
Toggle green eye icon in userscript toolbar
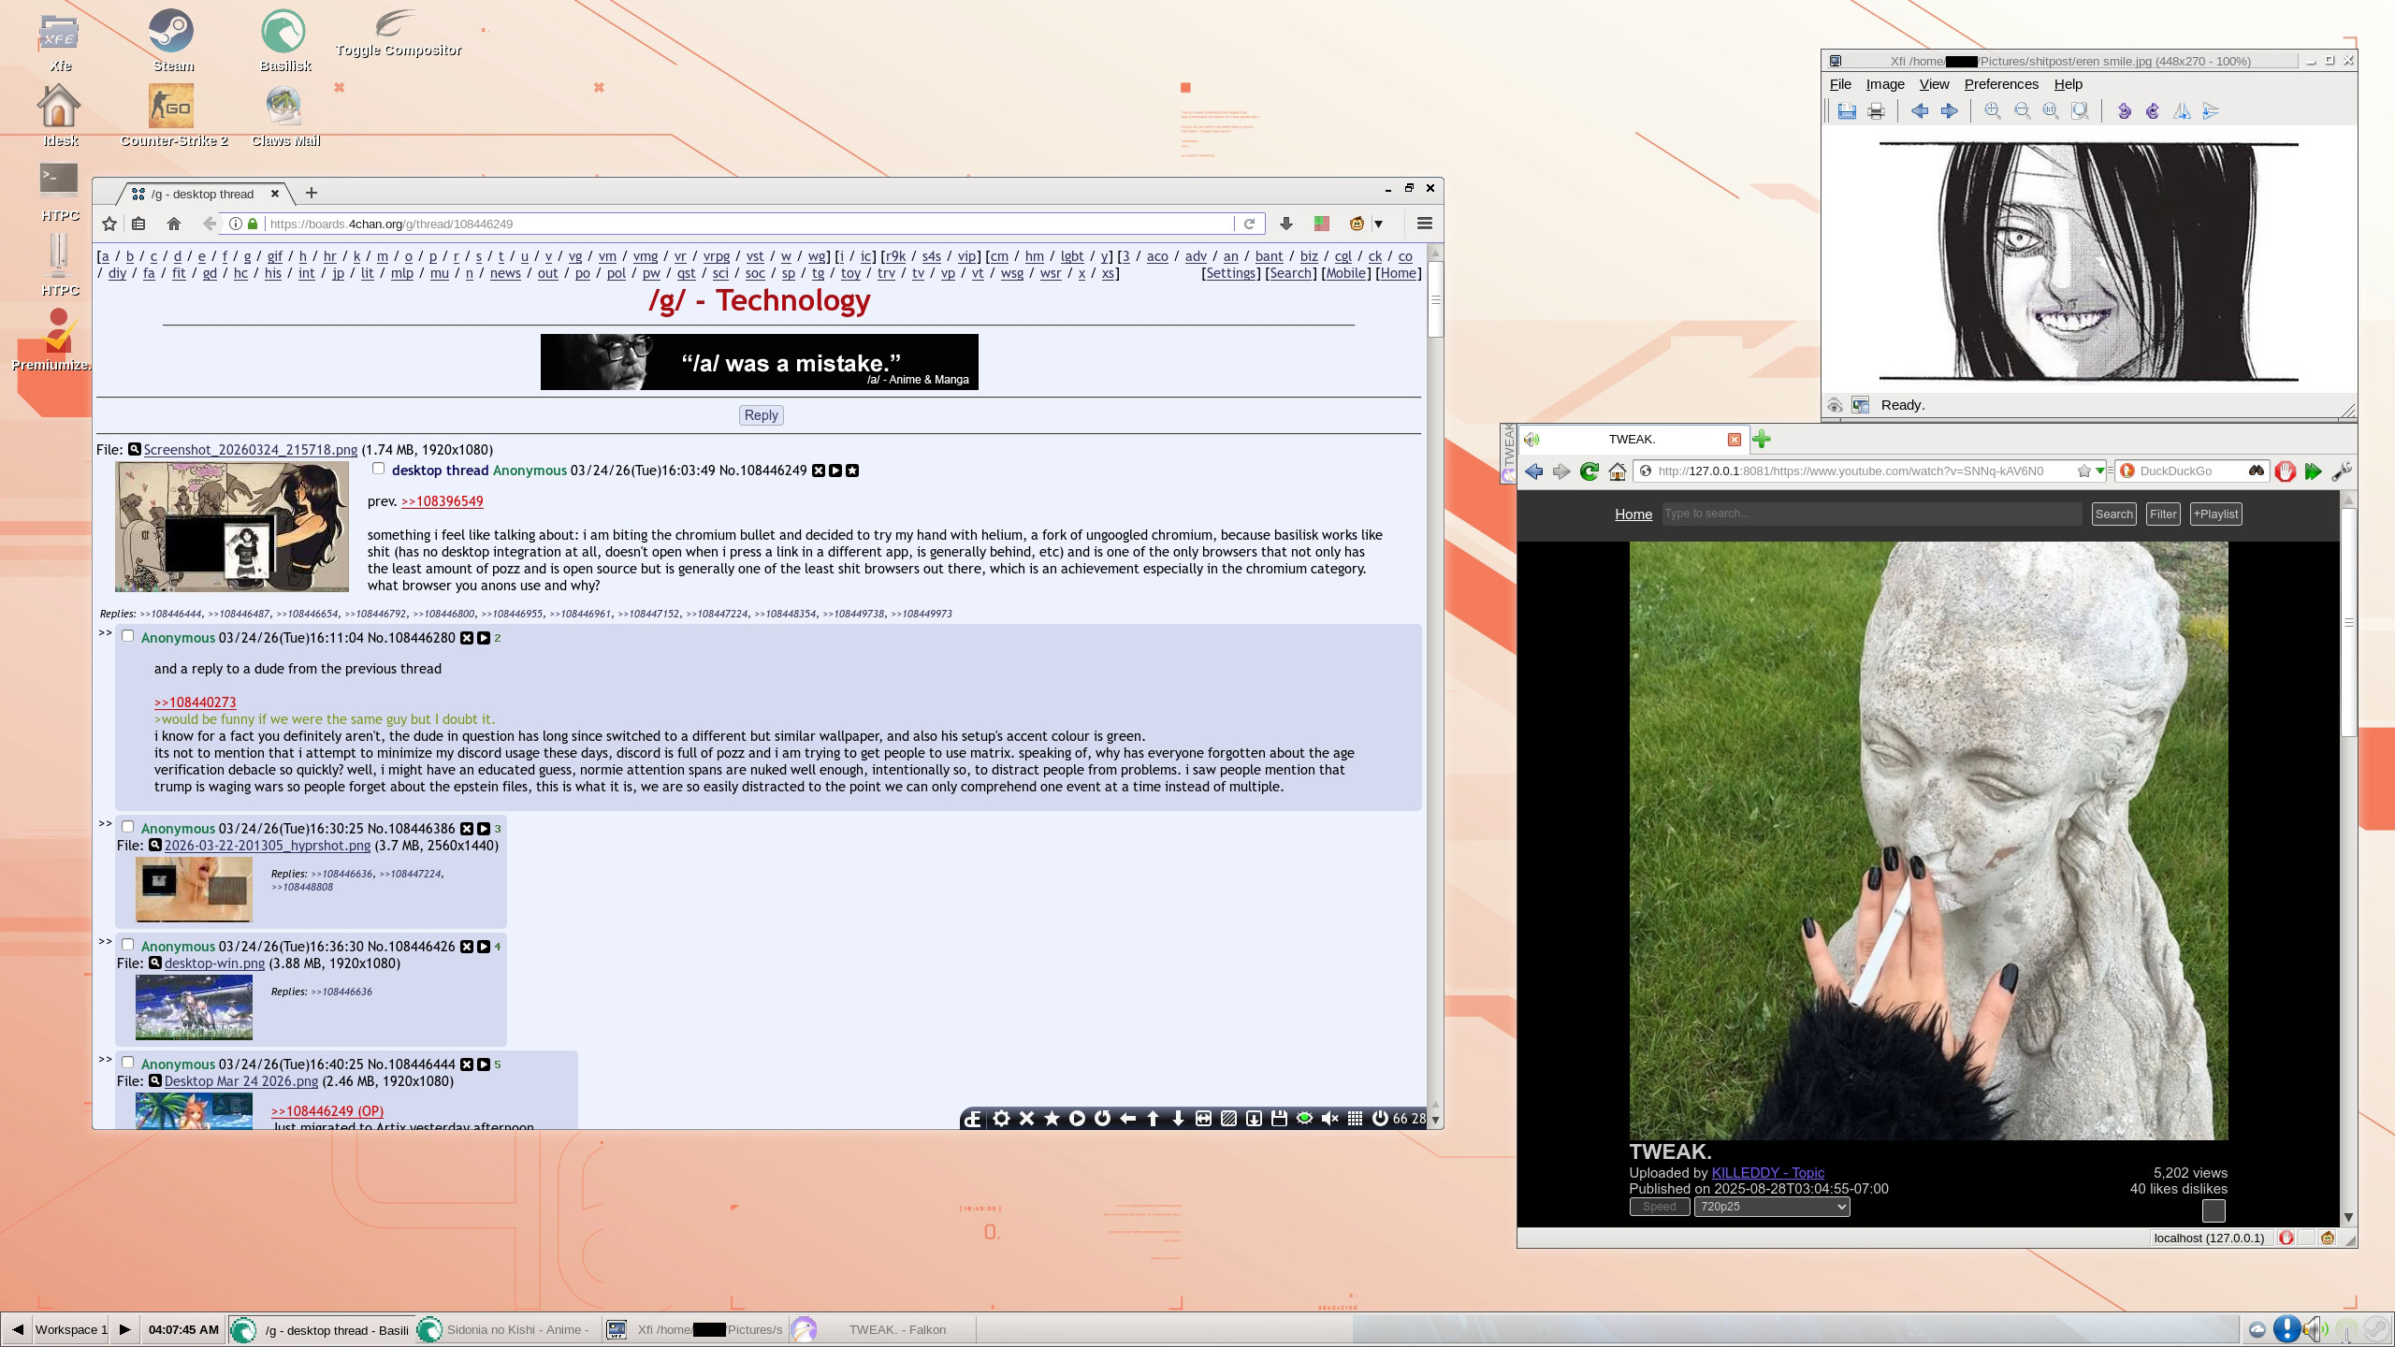coord(1304,1119)
